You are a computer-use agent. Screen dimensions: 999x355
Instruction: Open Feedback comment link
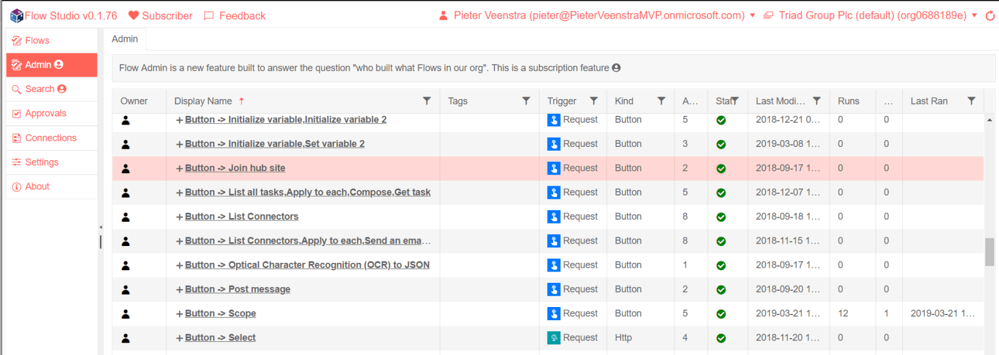point(235,16)
